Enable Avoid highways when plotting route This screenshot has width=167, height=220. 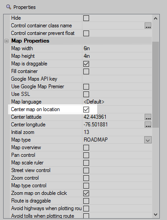[86, 208]
